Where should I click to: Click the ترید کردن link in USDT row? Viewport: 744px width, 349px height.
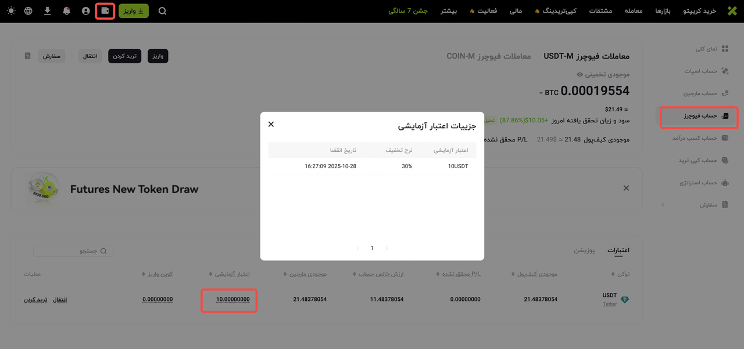coord(35,300)
